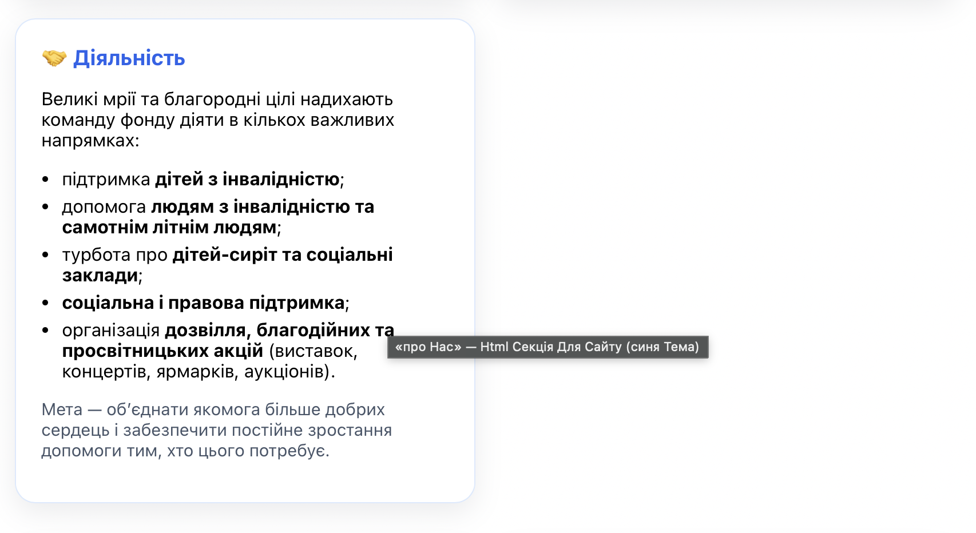The height and width of the screenshot is (533, 976).
Task: Click the closing line "допомоги тим, хто цього потребує"
Action: (184, 451)
